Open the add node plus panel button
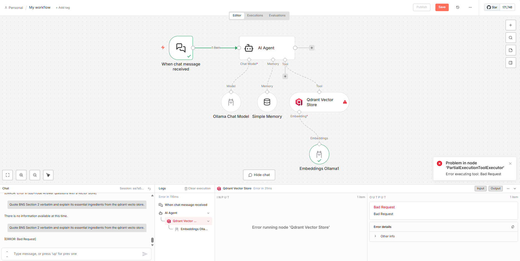Screen dimensions: 520x261 pos(511,25)
